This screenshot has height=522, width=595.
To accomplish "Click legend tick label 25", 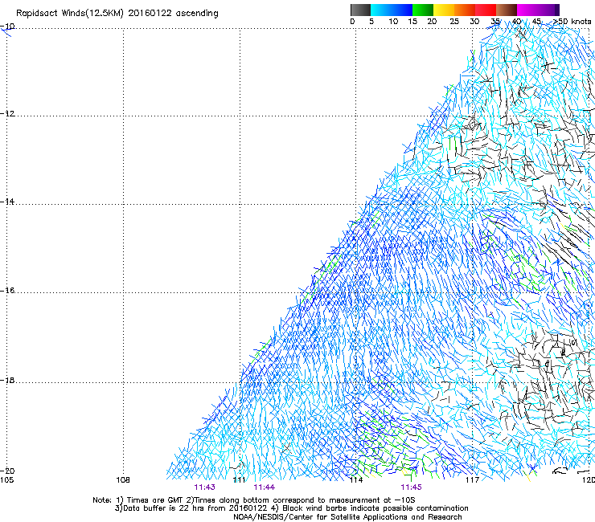I will click(454, 22).
